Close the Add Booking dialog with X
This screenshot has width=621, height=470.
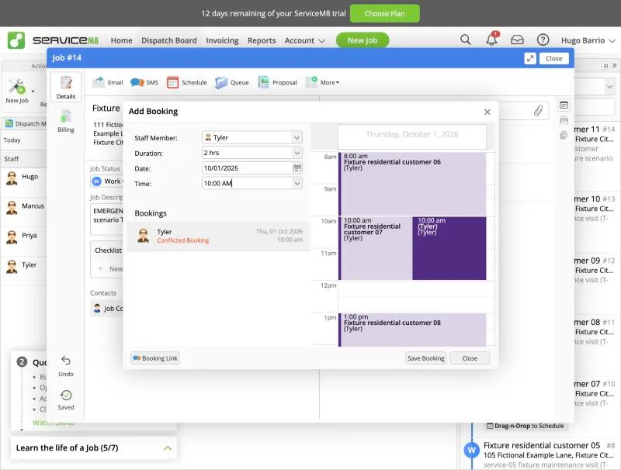coord(487,112)
